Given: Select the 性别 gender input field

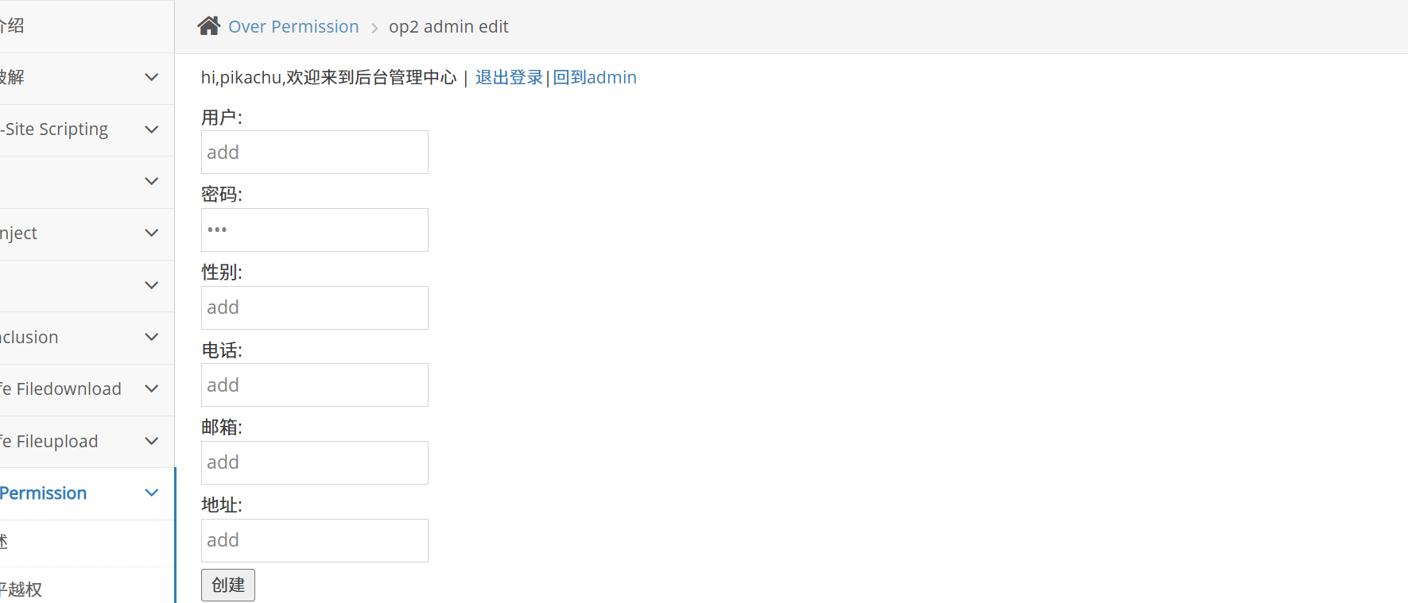Looking at the screenshot, I should pos(314,307).
